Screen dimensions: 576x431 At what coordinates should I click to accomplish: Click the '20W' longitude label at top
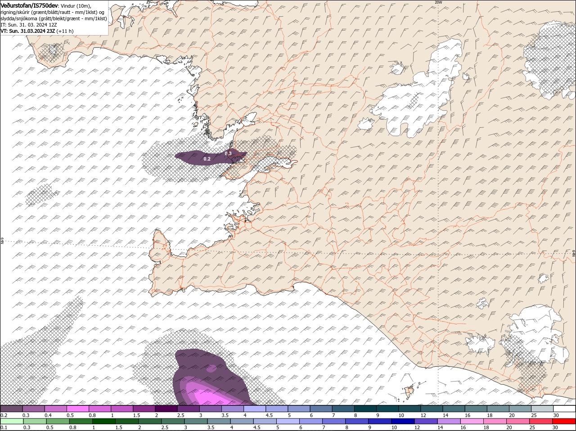(438, 2)
